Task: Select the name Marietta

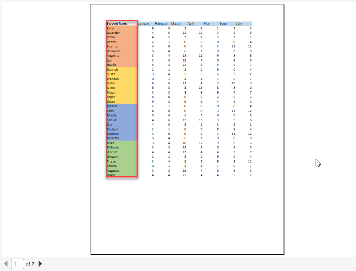Action: [113, 138]
